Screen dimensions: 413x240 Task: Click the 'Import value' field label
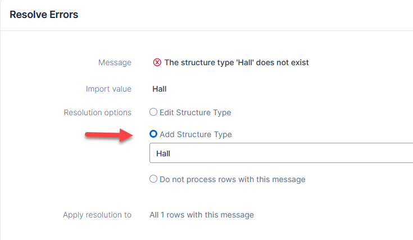coord(108,89)
